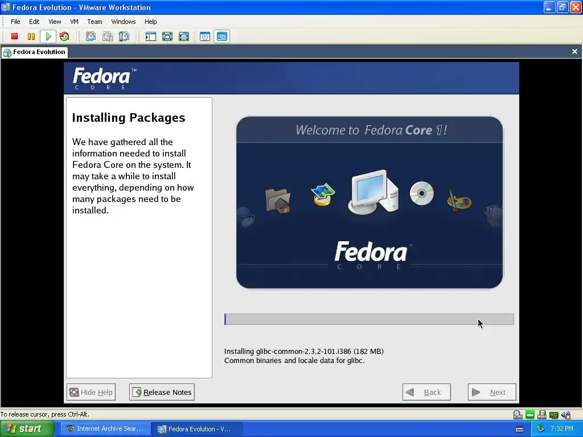Take a snapshot with the clock icon
This screenshot has height=437, width=583.
coord(91,36)
